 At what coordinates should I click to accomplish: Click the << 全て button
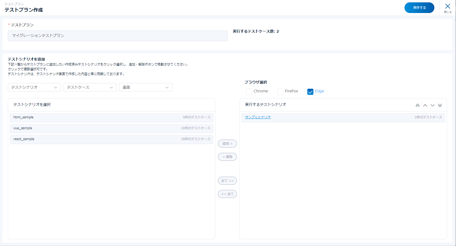pyautogui.click(x=227, y=194)
